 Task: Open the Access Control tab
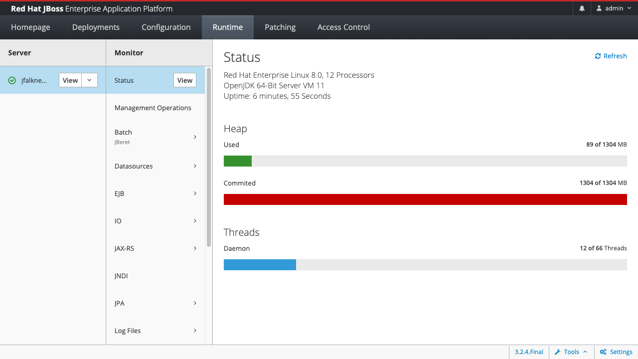[343, 27]
